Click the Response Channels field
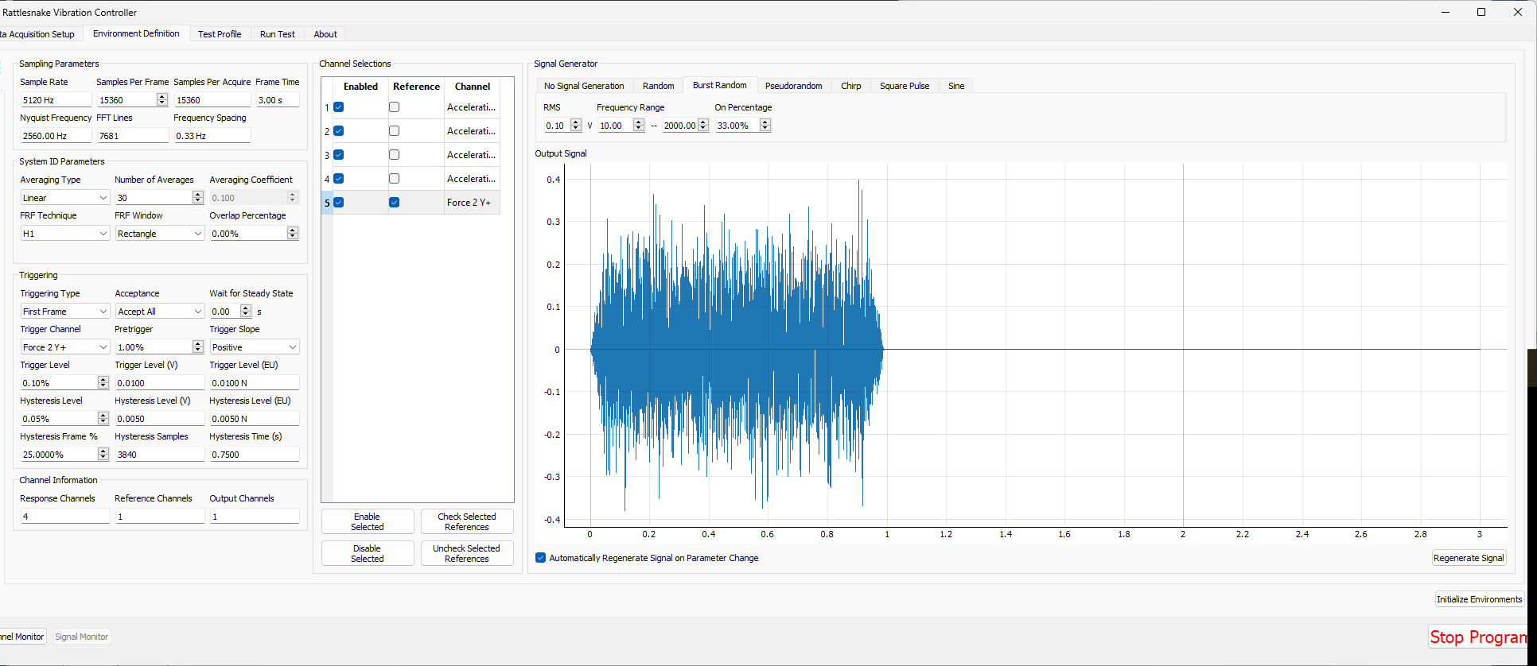1537x666 pixels. coord(64,517)
